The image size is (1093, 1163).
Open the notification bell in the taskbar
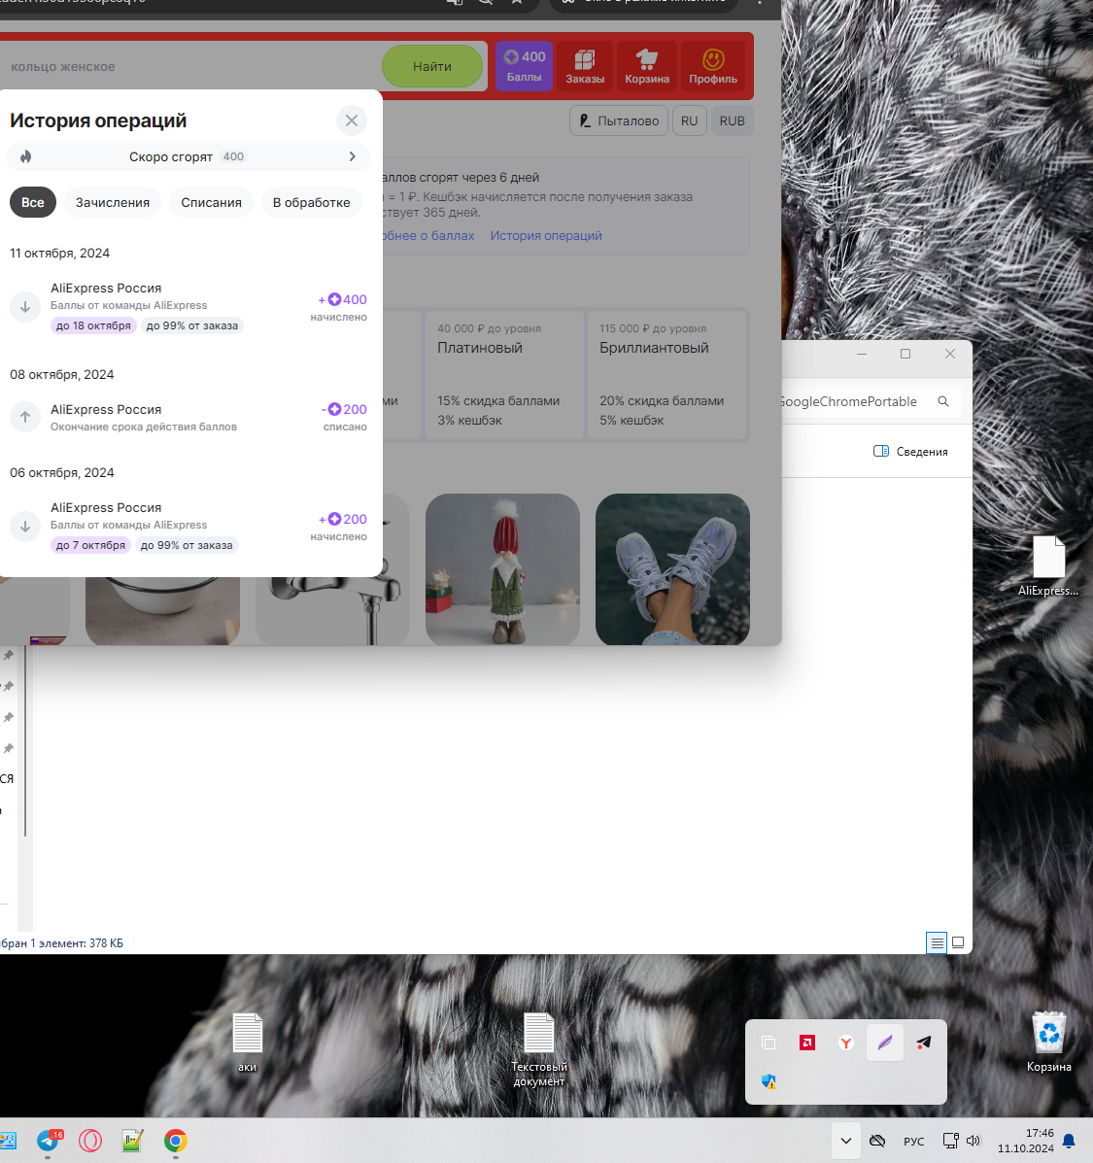(x=1069, y=1141)
